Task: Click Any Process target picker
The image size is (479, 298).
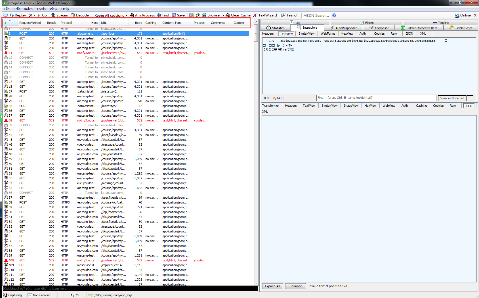Action: pos(142,15)
